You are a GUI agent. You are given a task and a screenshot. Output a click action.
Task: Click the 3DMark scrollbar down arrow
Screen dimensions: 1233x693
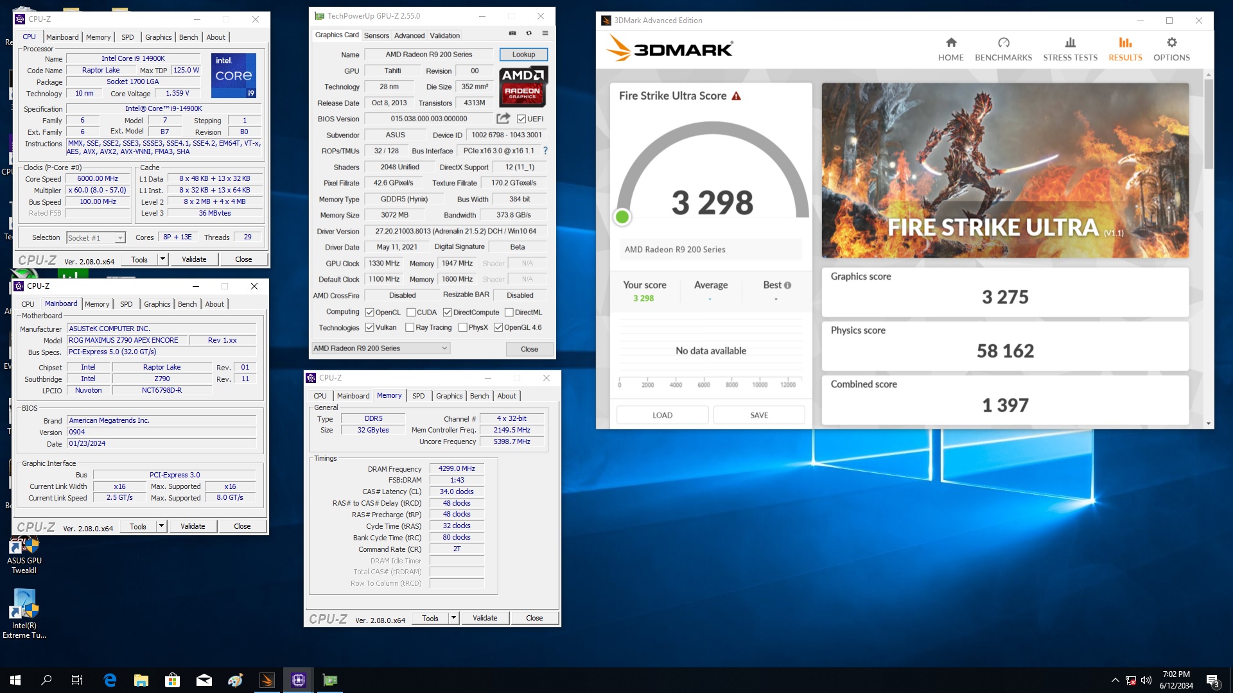(1209, 424)
